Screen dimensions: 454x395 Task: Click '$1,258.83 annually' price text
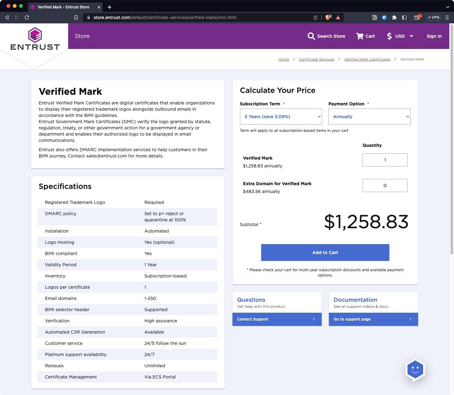point(262,166)
